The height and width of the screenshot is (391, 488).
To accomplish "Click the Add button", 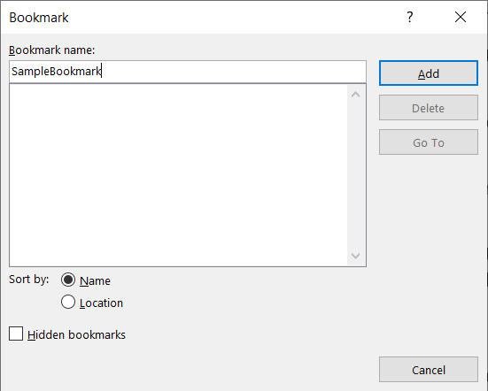I will pos(429,73).
